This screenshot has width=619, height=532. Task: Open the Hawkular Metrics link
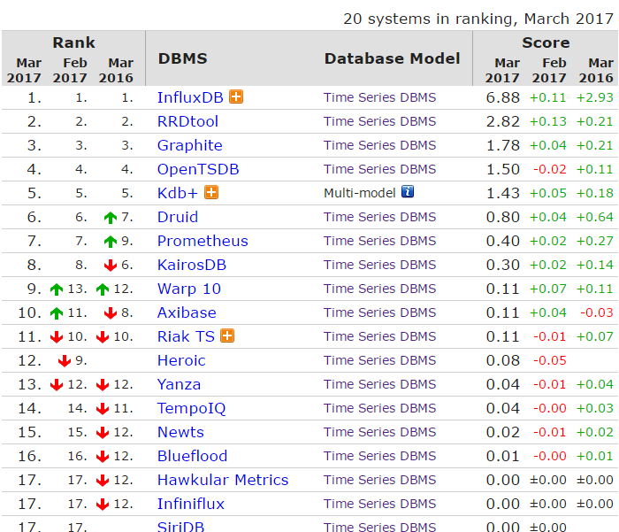click(223, 481)
